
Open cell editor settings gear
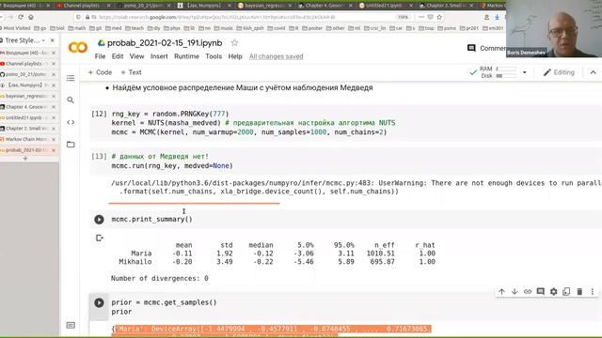click(x=554, y=292)
